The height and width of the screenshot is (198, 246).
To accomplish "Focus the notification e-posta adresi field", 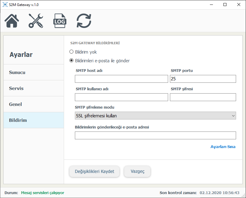I will (155, 135).
